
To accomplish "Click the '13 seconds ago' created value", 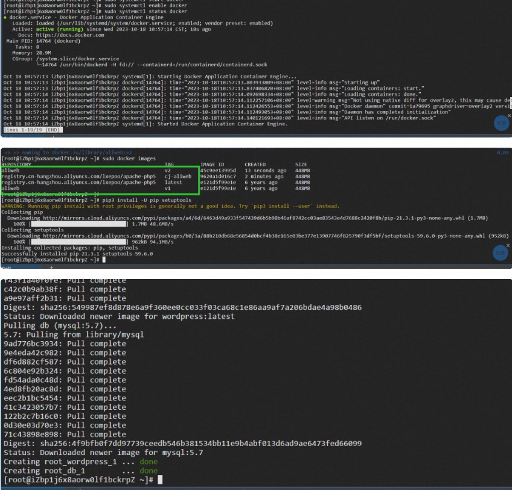I will (x=266, y=170).
